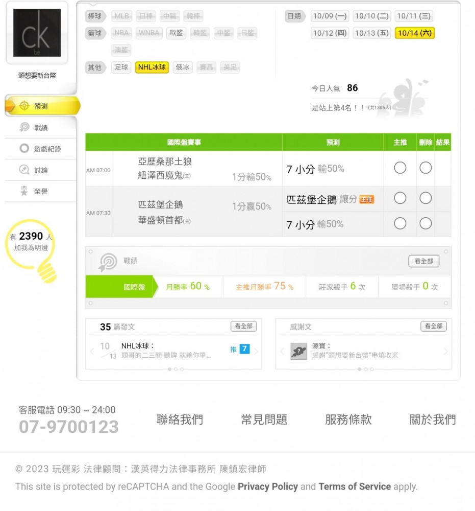Open the 榮譽 medal star icon
The image size is (475, 511).
(x=24, y=191)
